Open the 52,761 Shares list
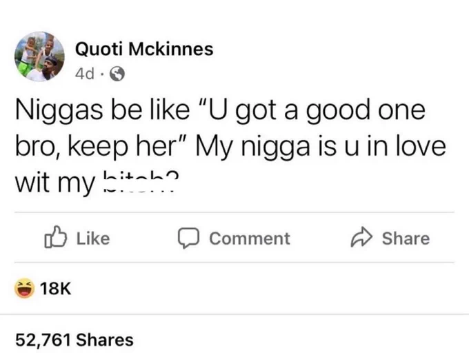This screenshot has height=357, width=469. (x=74, y=339)
